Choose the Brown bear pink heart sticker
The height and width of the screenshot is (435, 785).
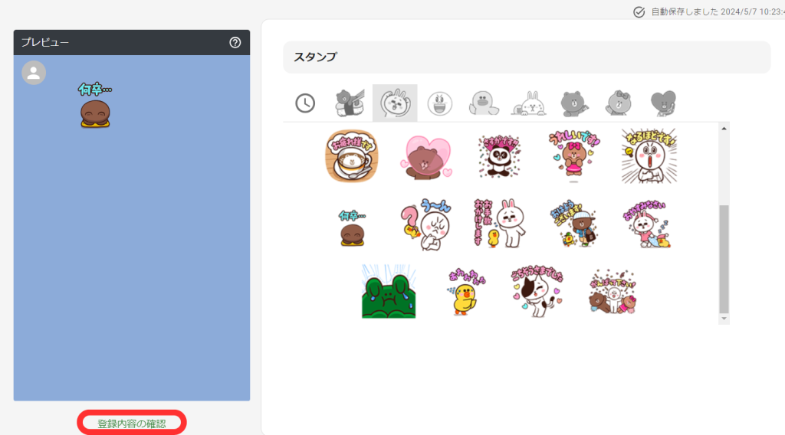[426, 158]
